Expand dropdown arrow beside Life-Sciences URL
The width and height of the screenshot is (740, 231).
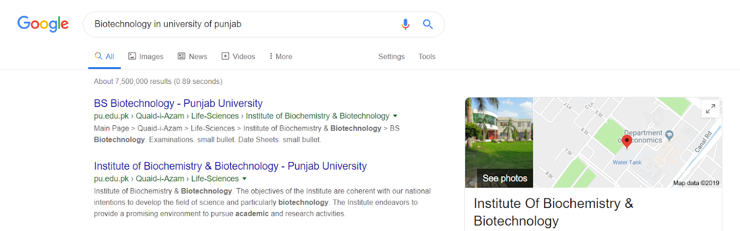click(x=244, y=178)
